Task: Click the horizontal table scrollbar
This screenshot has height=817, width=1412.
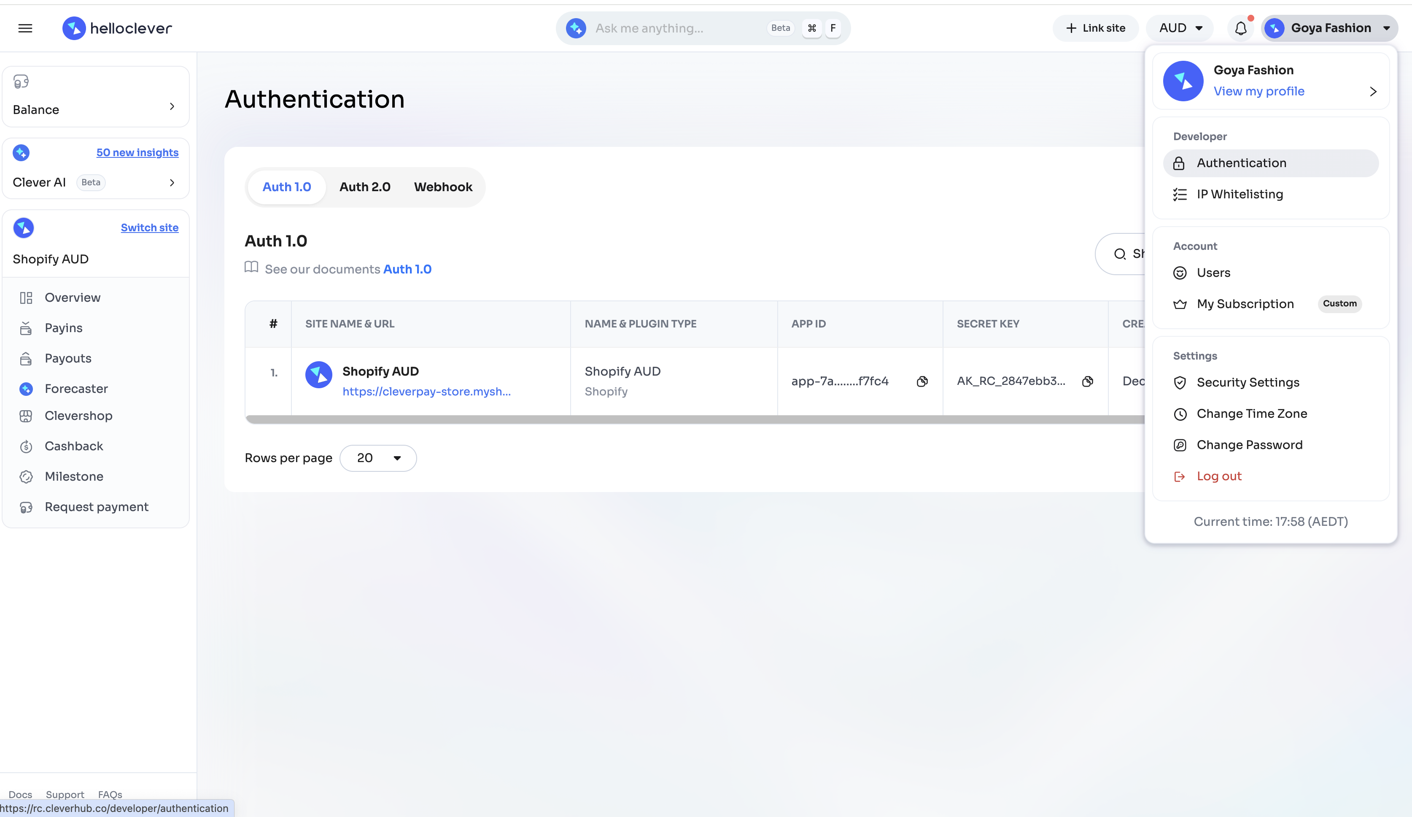Action: click(x=695, y=419)
